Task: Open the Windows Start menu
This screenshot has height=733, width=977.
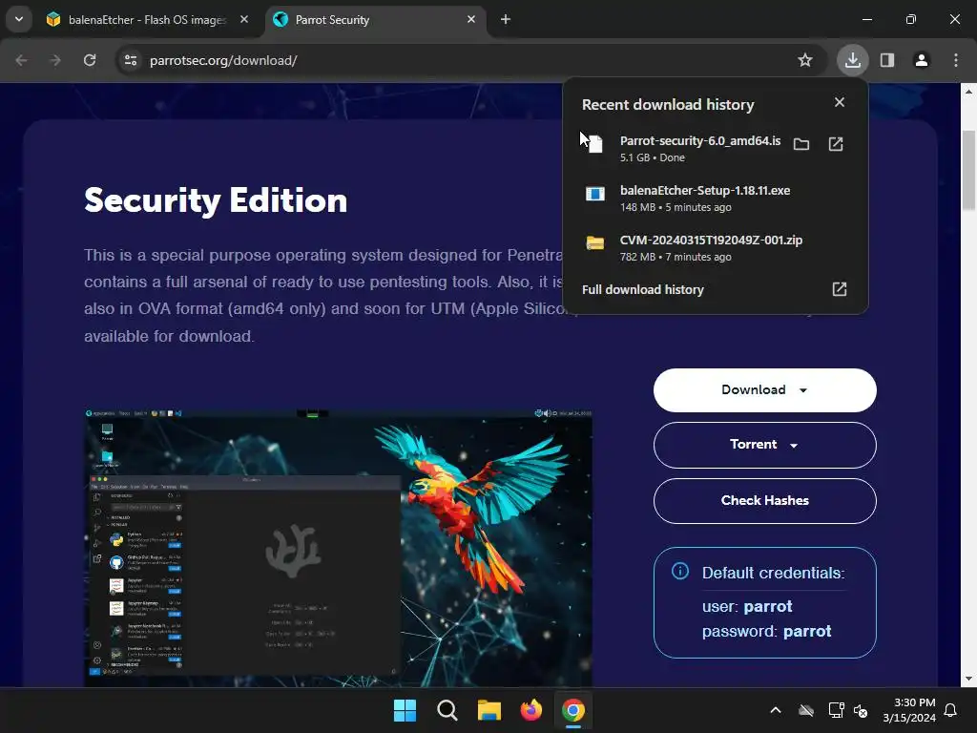Action: 405,710
